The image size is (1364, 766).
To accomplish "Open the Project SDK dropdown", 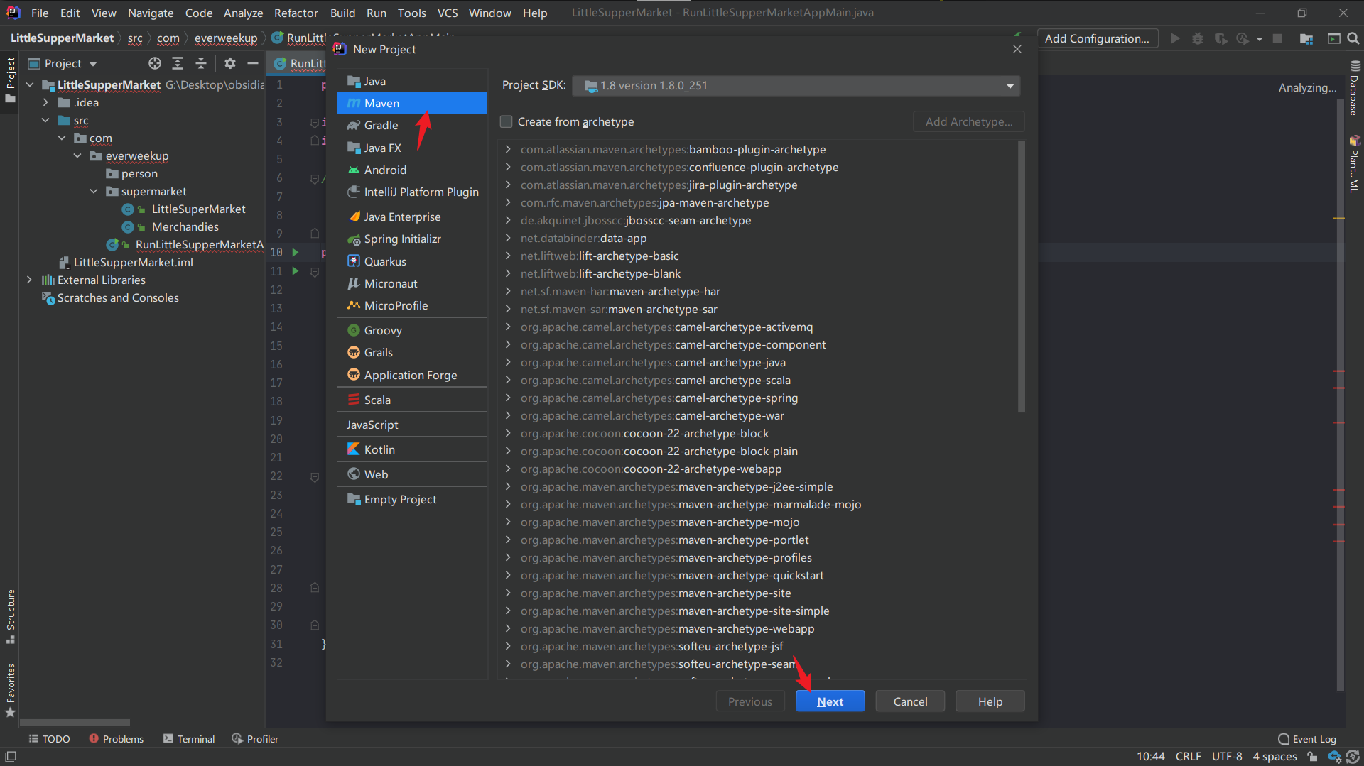I will [796, 86].
